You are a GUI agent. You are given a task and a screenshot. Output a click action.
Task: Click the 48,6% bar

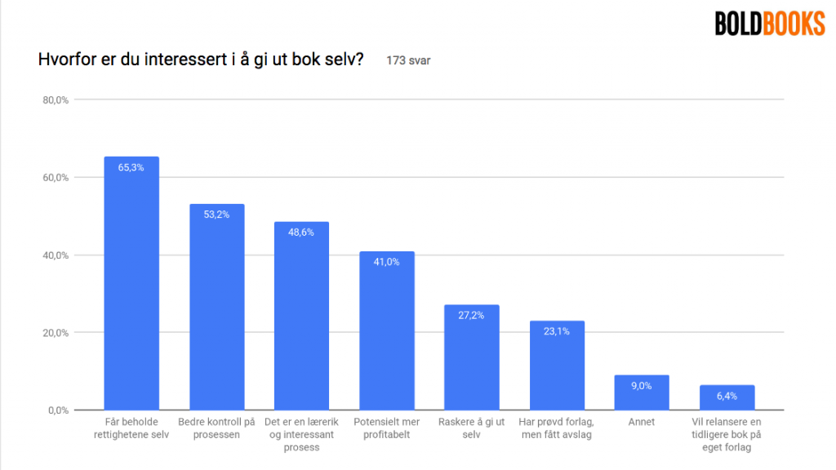click(x=301, y=315)
